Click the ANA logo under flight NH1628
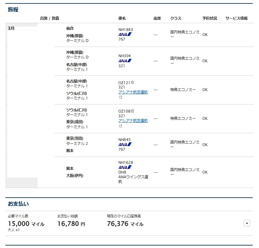 point(125,167)
